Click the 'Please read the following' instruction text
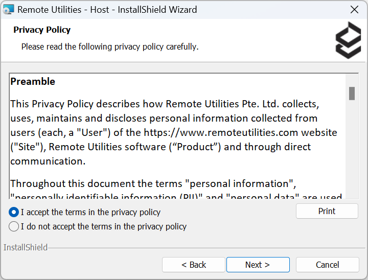 109,46
